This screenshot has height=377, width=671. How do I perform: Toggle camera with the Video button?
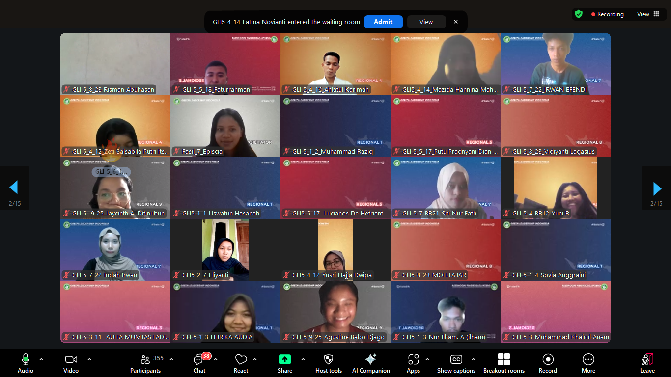(71, 360)
